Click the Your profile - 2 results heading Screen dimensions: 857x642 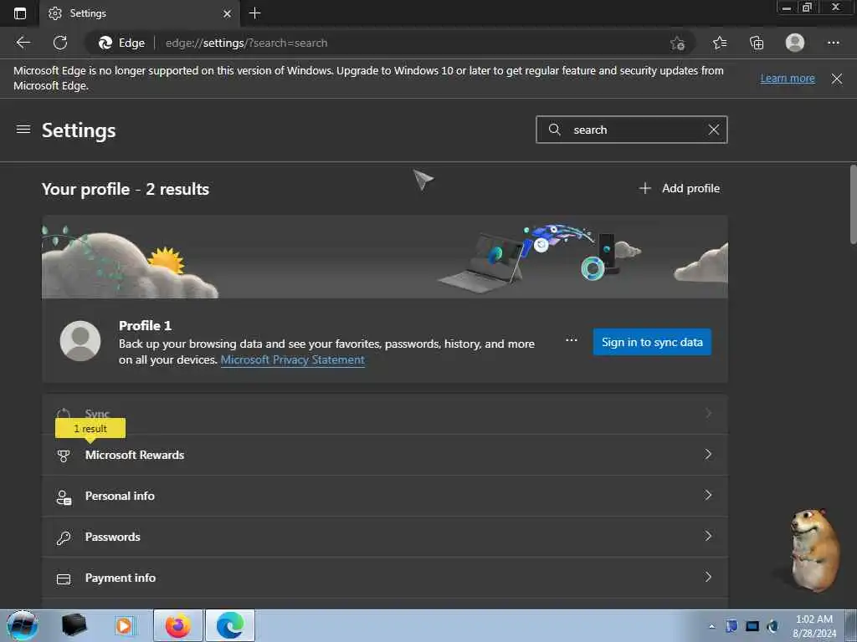pyautogui.click(x=126, y=189)
